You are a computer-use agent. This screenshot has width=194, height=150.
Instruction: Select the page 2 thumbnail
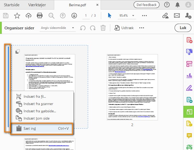(132, 87)
